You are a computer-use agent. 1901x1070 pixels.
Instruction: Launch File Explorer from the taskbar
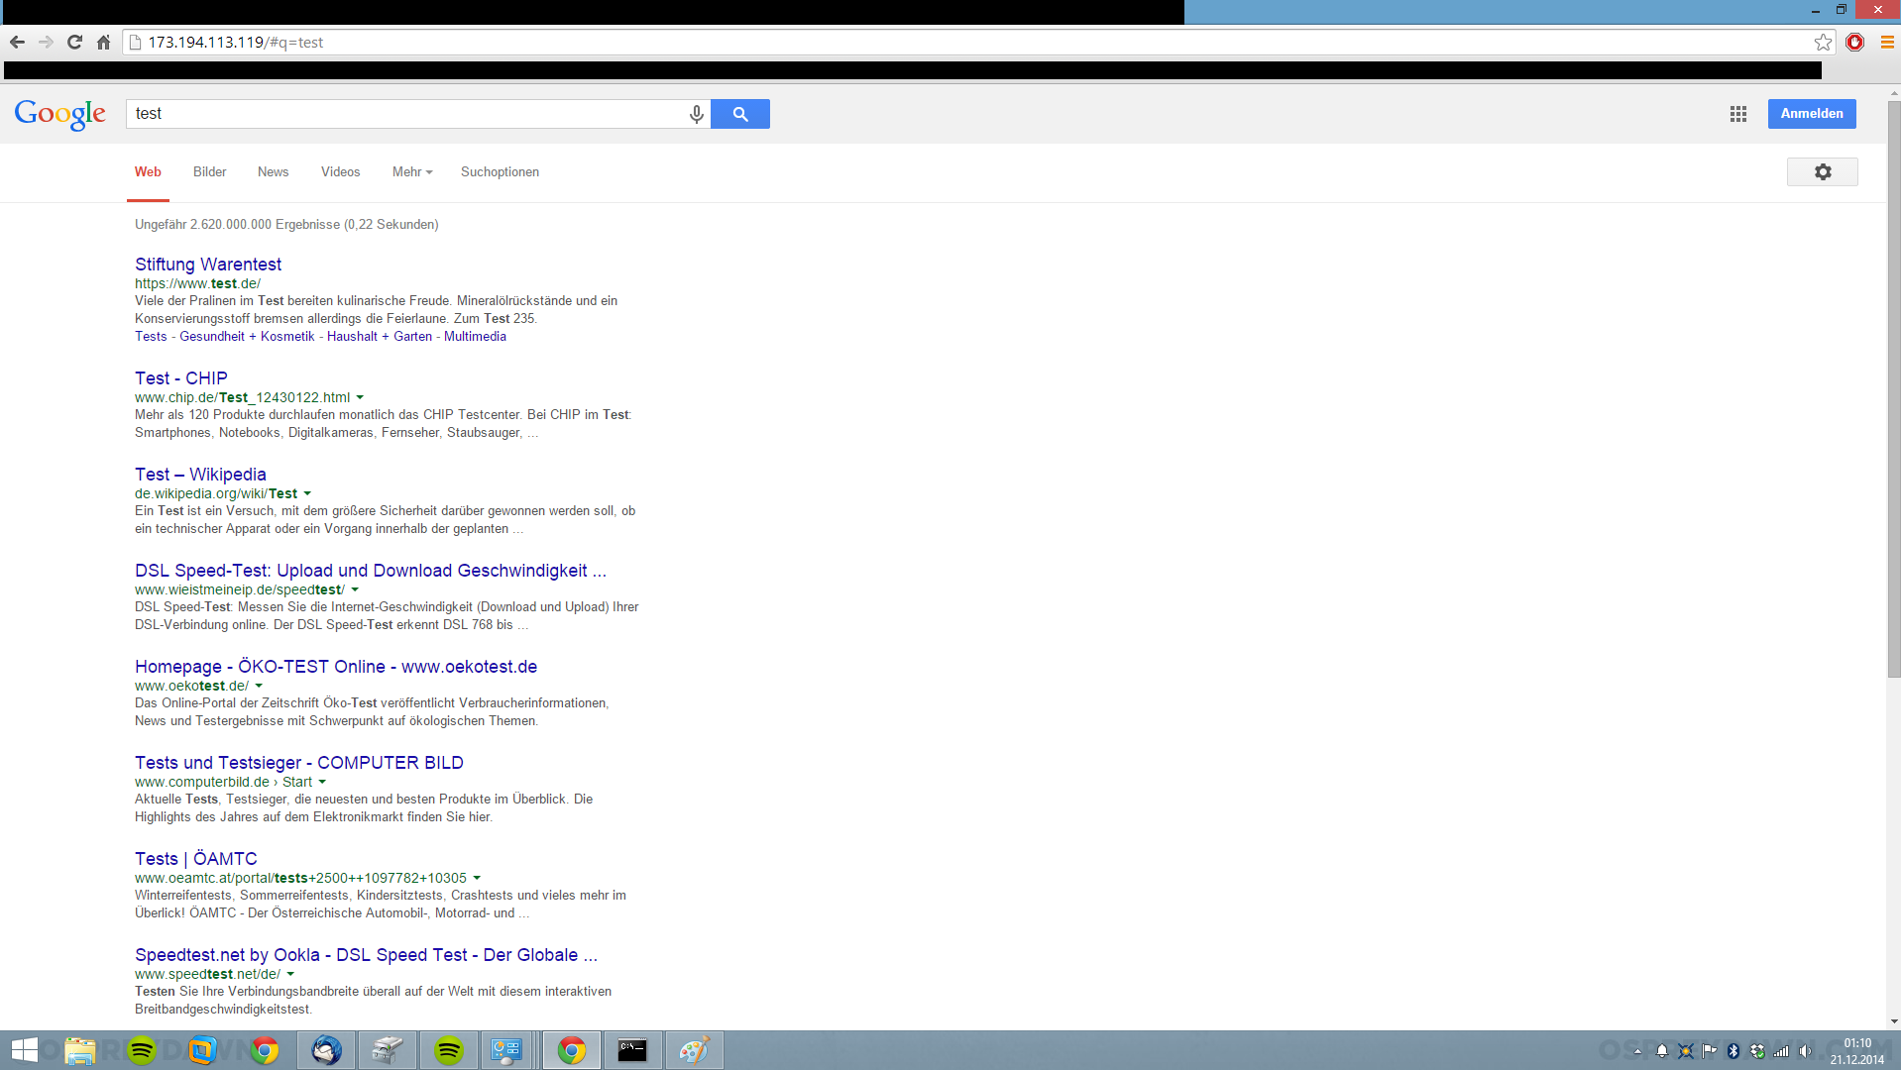coord(80,1050)
